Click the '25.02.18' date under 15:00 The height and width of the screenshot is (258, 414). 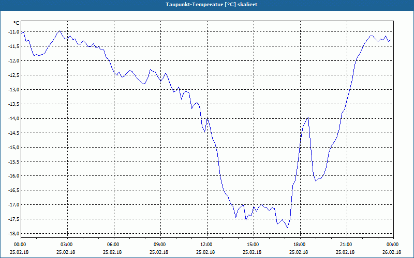point(252,252)
